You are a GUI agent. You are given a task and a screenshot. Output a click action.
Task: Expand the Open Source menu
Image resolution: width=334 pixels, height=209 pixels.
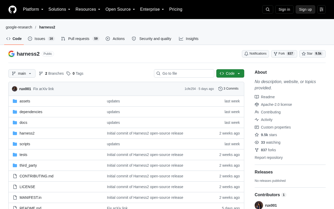[x=120, y=9]
